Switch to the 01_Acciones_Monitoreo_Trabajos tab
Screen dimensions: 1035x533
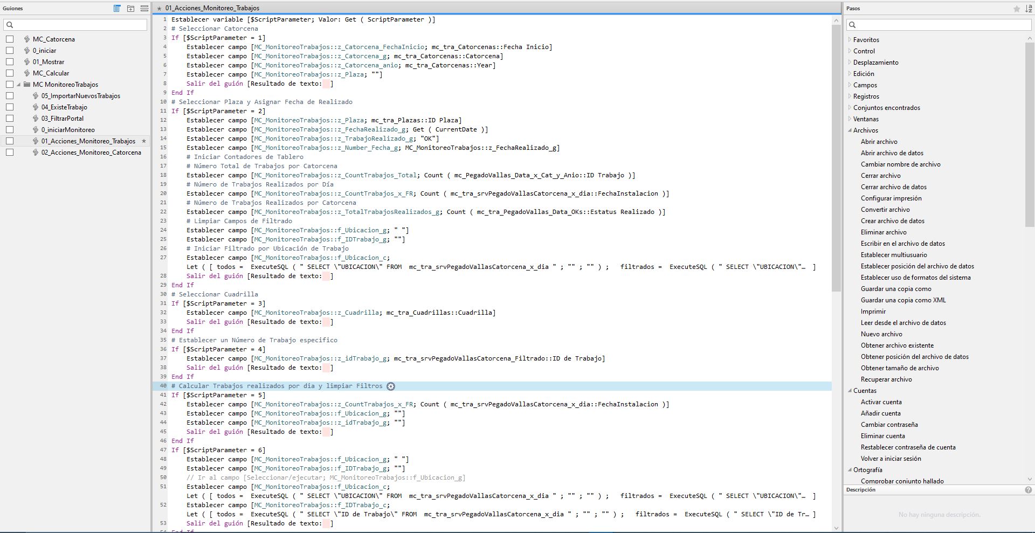click(212, 8)
